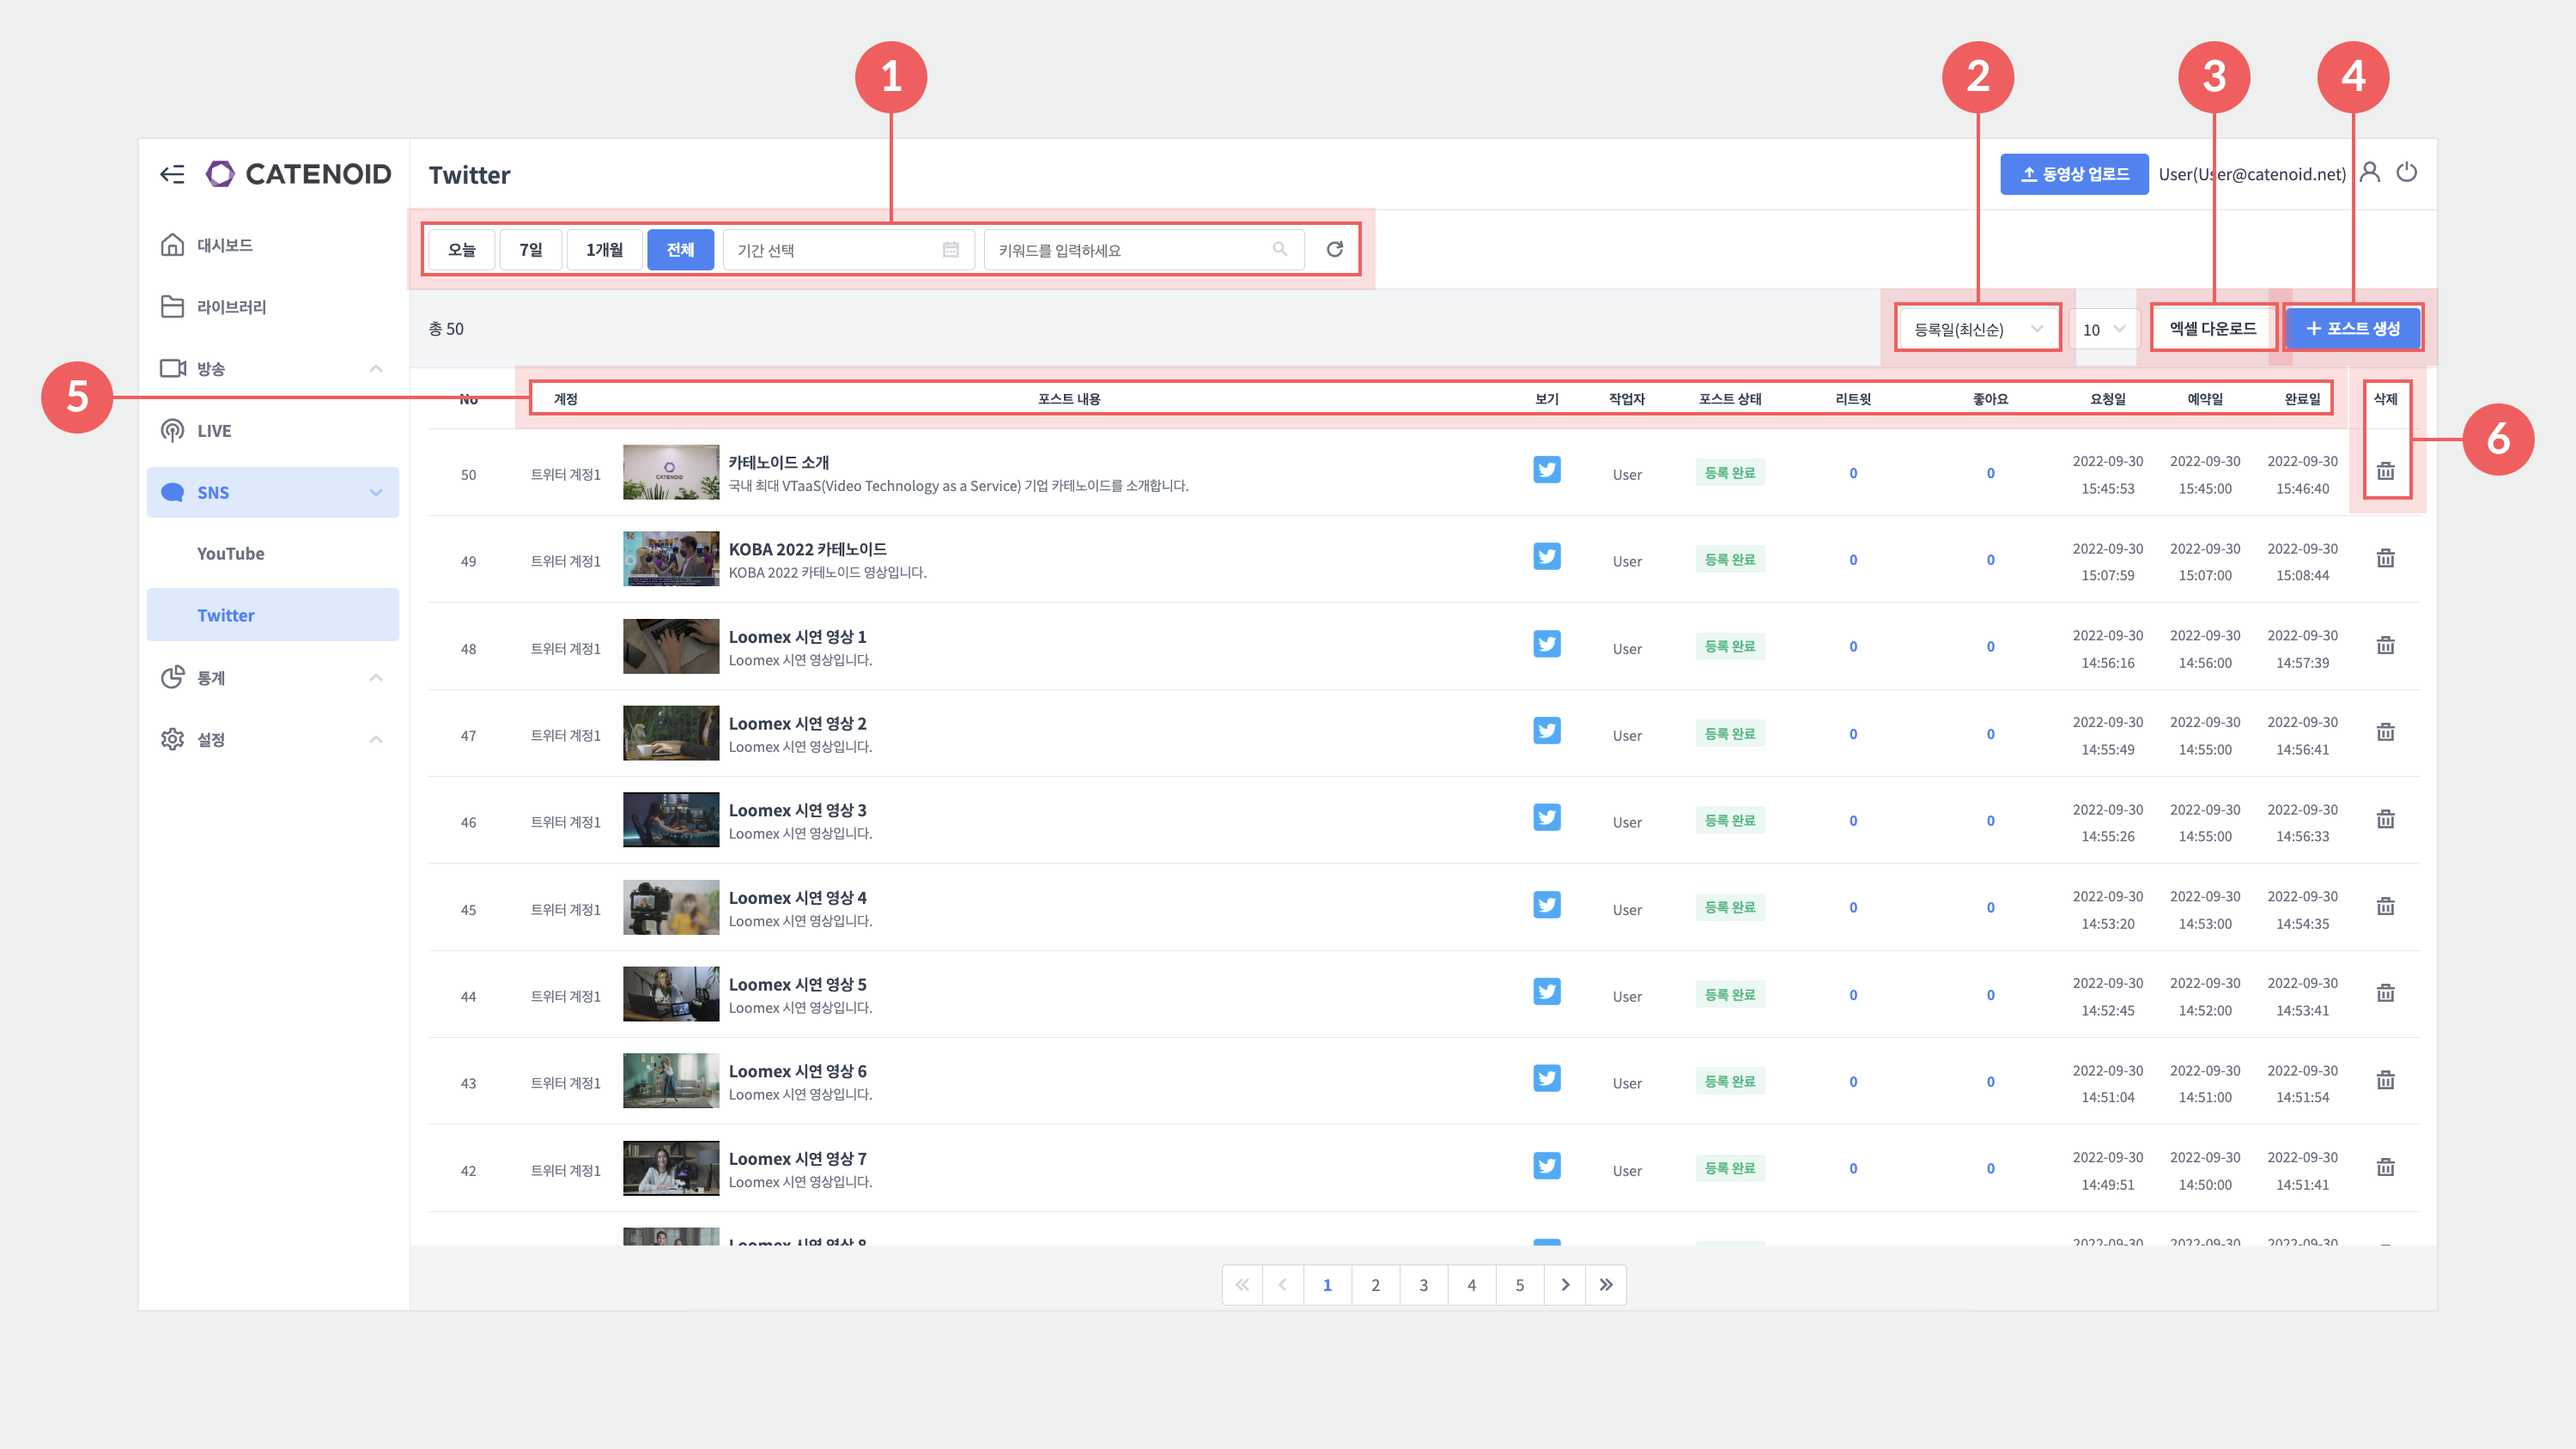Viewport: 2576px width, 1449px height.
Task: Click the power logout icon
Action: (x=2407, y=172)
